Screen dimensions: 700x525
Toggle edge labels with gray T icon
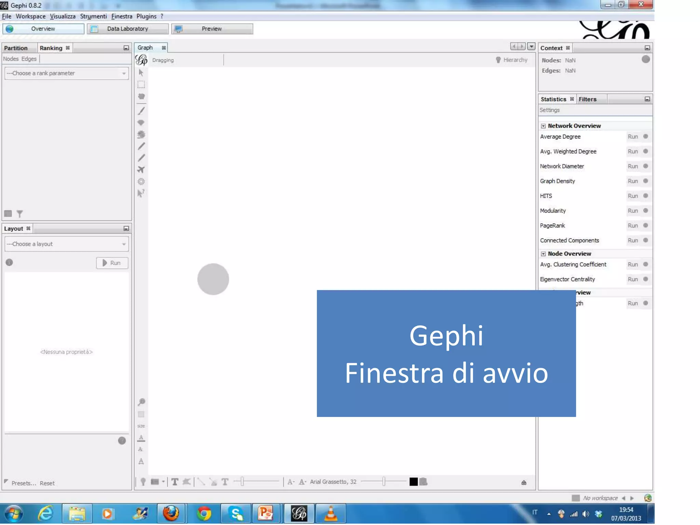pyautogui.click(x=225, y=482)
